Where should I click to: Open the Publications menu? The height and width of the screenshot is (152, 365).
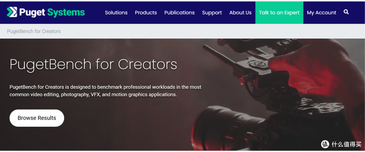pyautogui.click(x=179, y=12)
